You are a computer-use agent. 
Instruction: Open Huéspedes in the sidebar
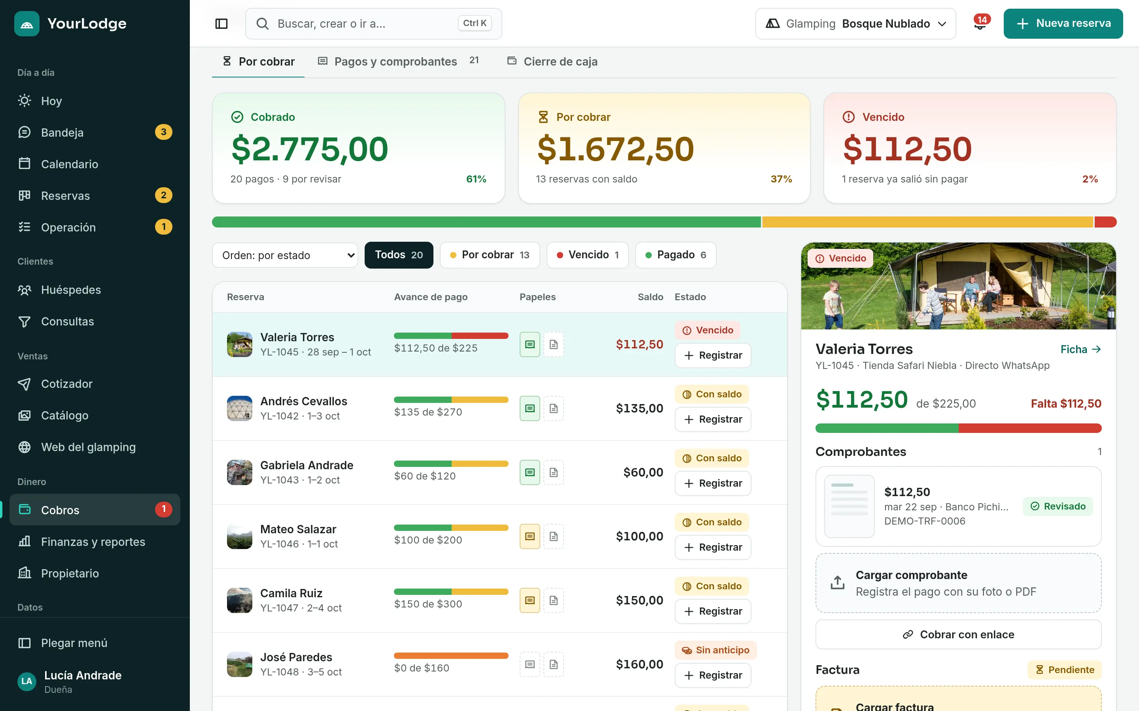(x=95, y=290)
